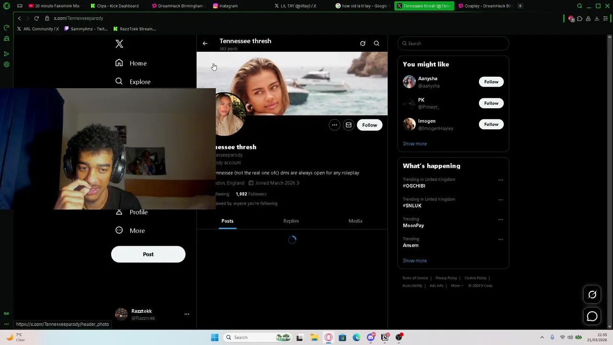The image size is (613, 345).
Task: Click the X search input field
Action: coord(453,44)
